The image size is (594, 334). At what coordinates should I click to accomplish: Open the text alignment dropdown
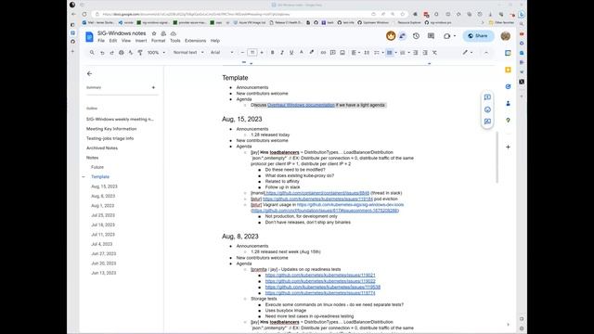click(355, 53)
